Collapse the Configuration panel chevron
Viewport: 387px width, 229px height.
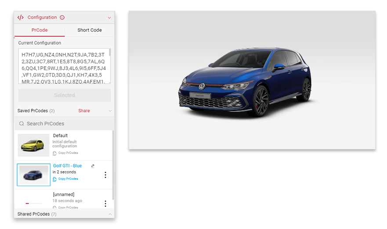[x=109, y=18]
